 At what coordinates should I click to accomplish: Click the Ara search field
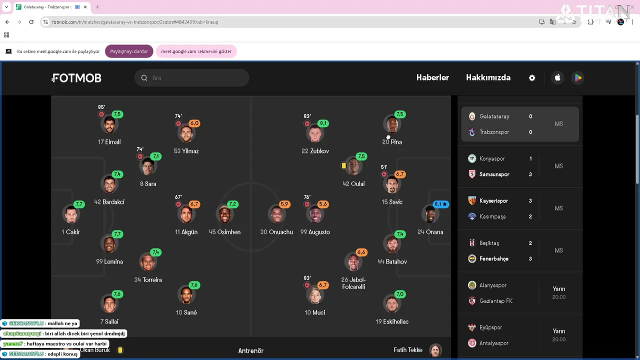pyautogui.click(x=192, y=78)
